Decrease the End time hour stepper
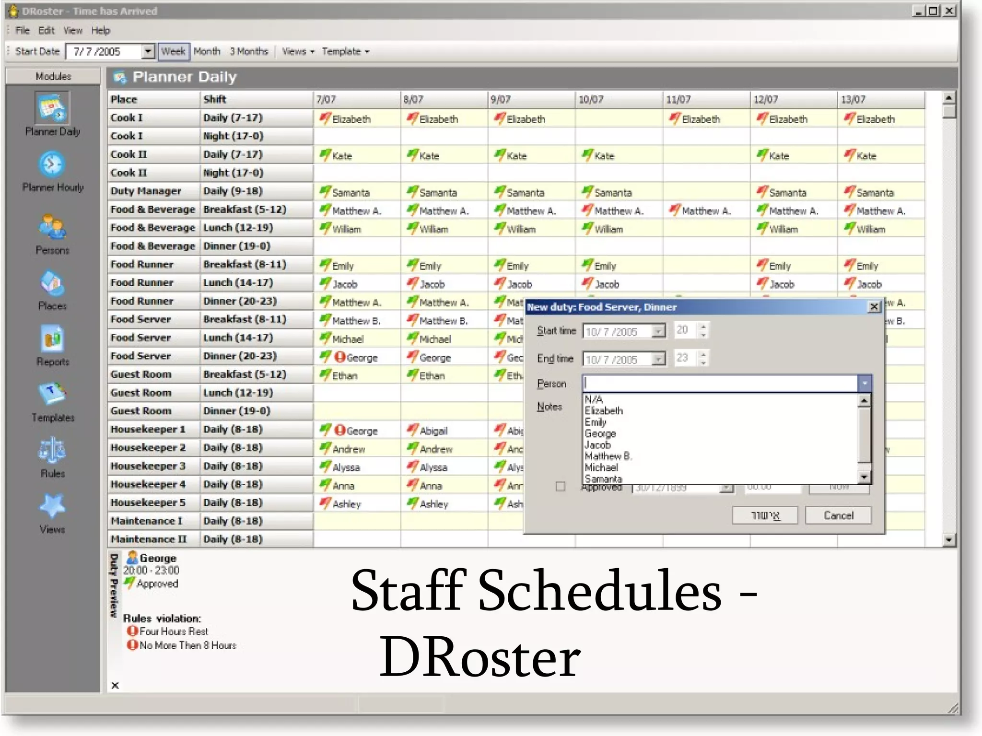The image size is (982, 736). pyautogui.click(x=703, y=362)
